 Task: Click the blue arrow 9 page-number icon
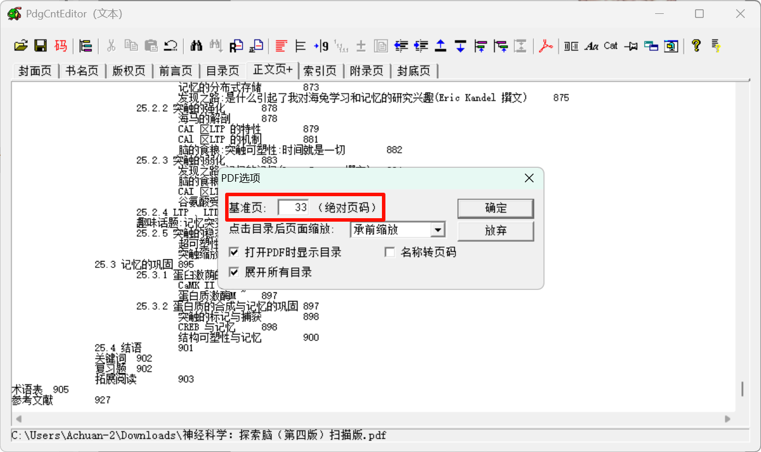[321, 46]
